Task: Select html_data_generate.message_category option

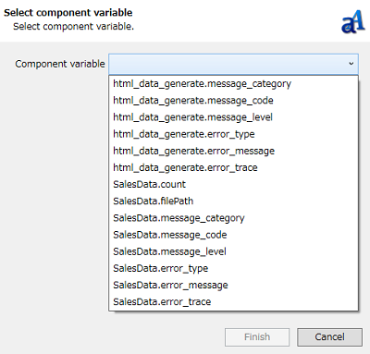Action: tap(233, 84)
